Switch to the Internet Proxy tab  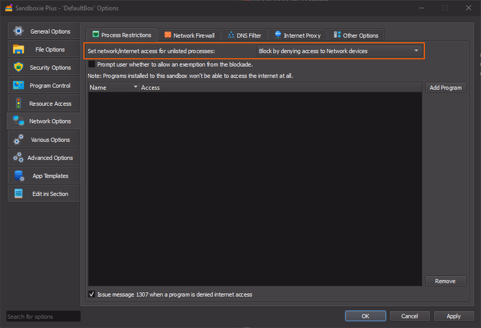coord(297,36)
